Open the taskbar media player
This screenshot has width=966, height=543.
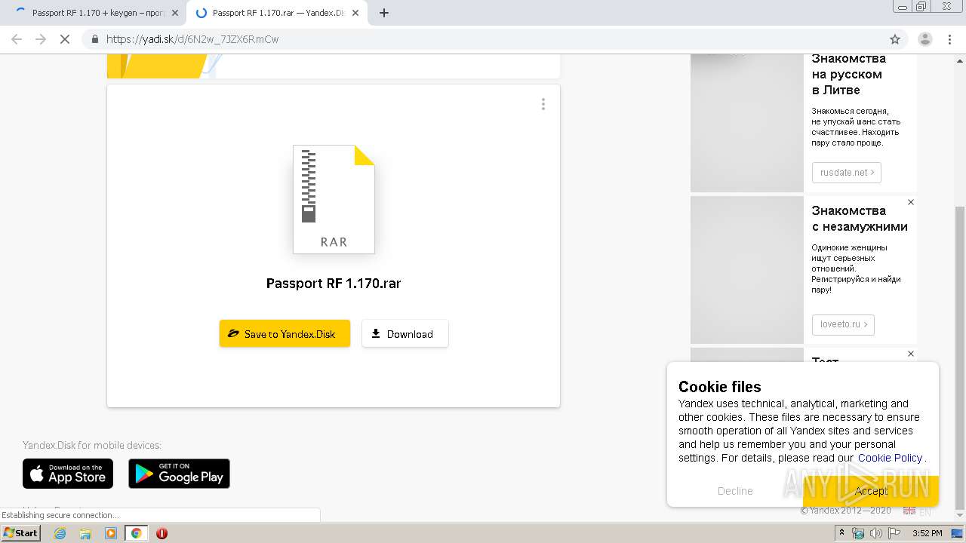(x=111, y=533)
